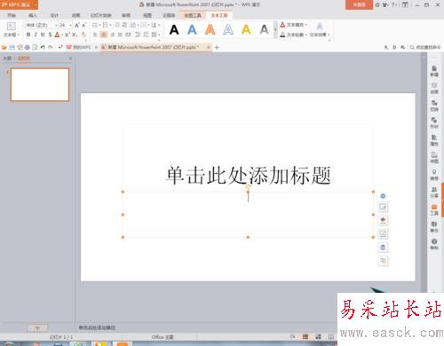Open Drawing Tools ribbon tab
The width and height of the screenshot is (444, 346).
click(x=193, y=15)
